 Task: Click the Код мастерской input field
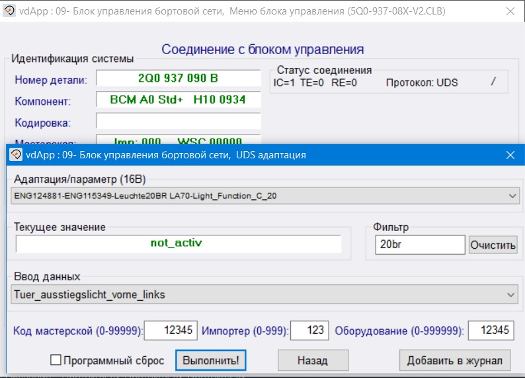[x=171, y=331]
